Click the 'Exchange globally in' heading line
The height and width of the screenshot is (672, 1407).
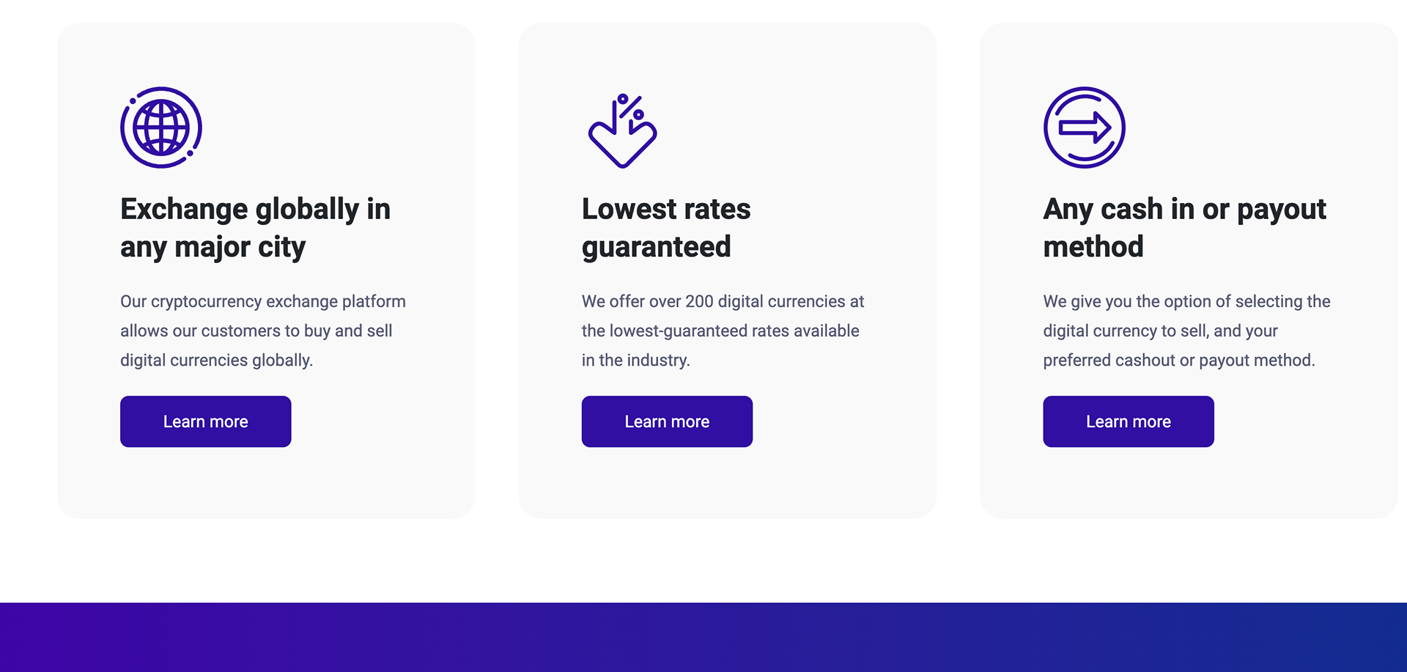click(x=256, y=210)
